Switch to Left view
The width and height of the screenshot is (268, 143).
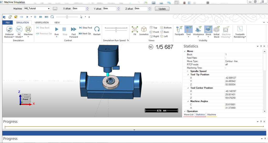[164, 36]
